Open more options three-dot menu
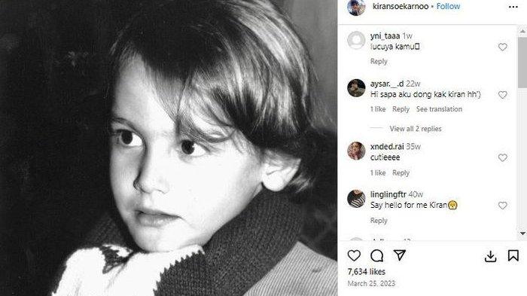527x296 pixels. (513, 7)
